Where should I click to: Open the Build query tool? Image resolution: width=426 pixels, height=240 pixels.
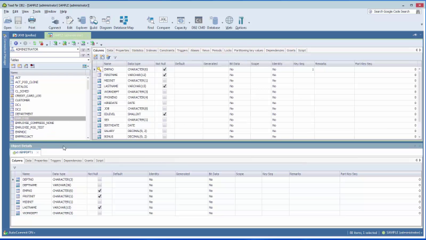tap(93, 23)
